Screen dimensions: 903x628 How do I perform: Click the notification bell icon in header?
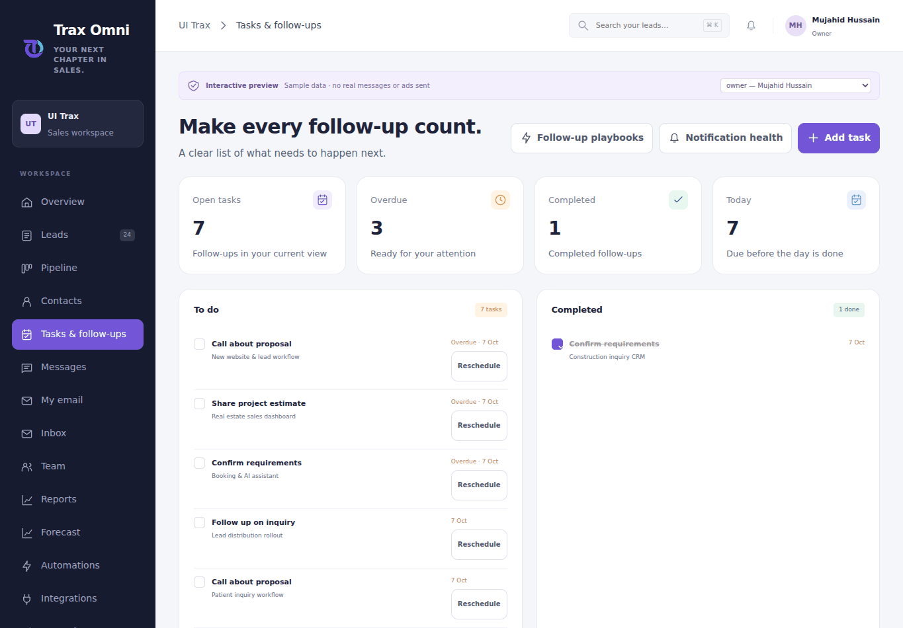(x=751, y=26)
